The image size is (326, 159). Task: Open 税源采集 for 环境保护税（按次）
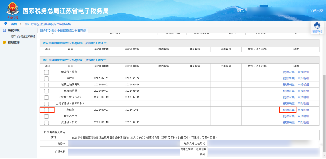(289, 97)
